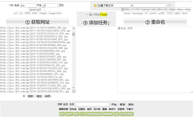This screenshot has width=193, height=117.
Task: Insert the suffix rename tag
Action: [161, 13]
